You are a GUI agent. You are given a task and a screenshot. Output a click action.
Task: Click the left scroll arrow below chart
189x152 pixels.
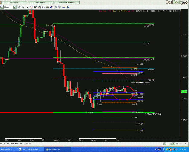click(165, 144)
